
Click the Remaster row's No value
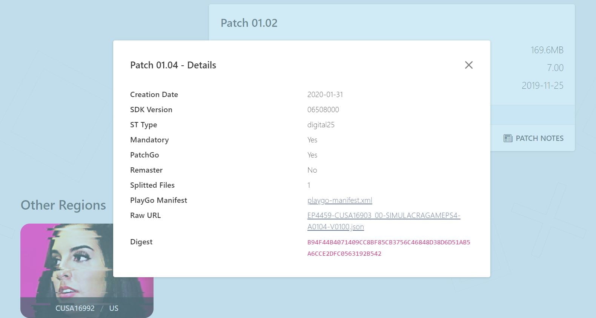tap(312, 170)
